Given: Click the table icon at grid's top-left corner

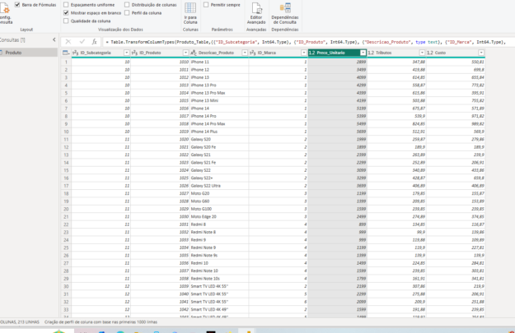Looking at the screenshot, I should [x=66, y=53].
